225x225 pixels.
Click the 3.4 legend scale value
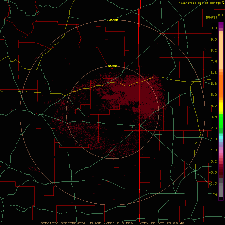click(214, 117)
